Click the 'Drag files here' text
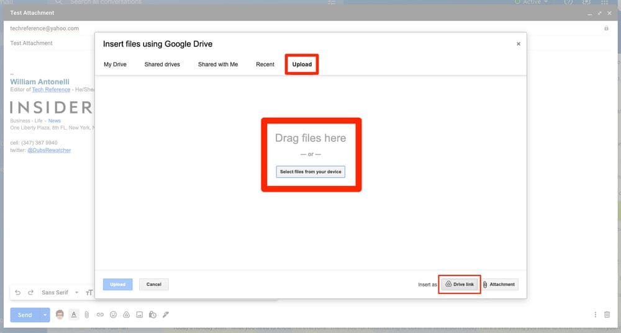Viewport: 621px width, 333px height. [x=310, y=138]
